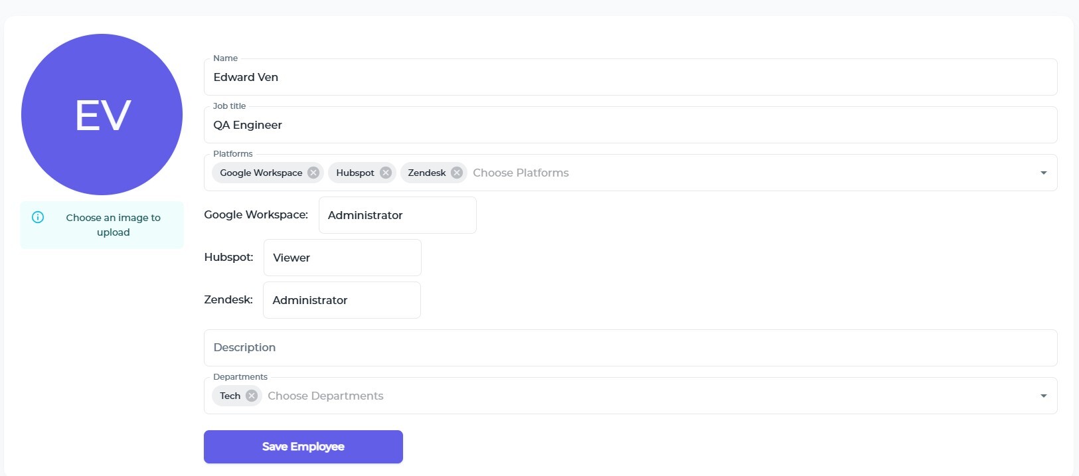Screen dimensions: 1079x476
Task: Remove the Zendesk platform chip
Action: coord(457,173)
